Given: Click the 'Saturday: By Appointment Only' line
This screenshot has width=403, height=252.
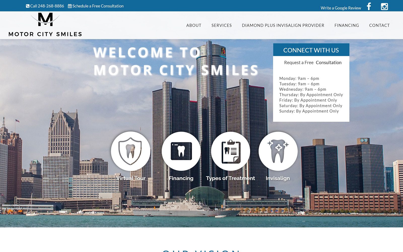Looking at the screenshot, I should (x=311, y=106).
